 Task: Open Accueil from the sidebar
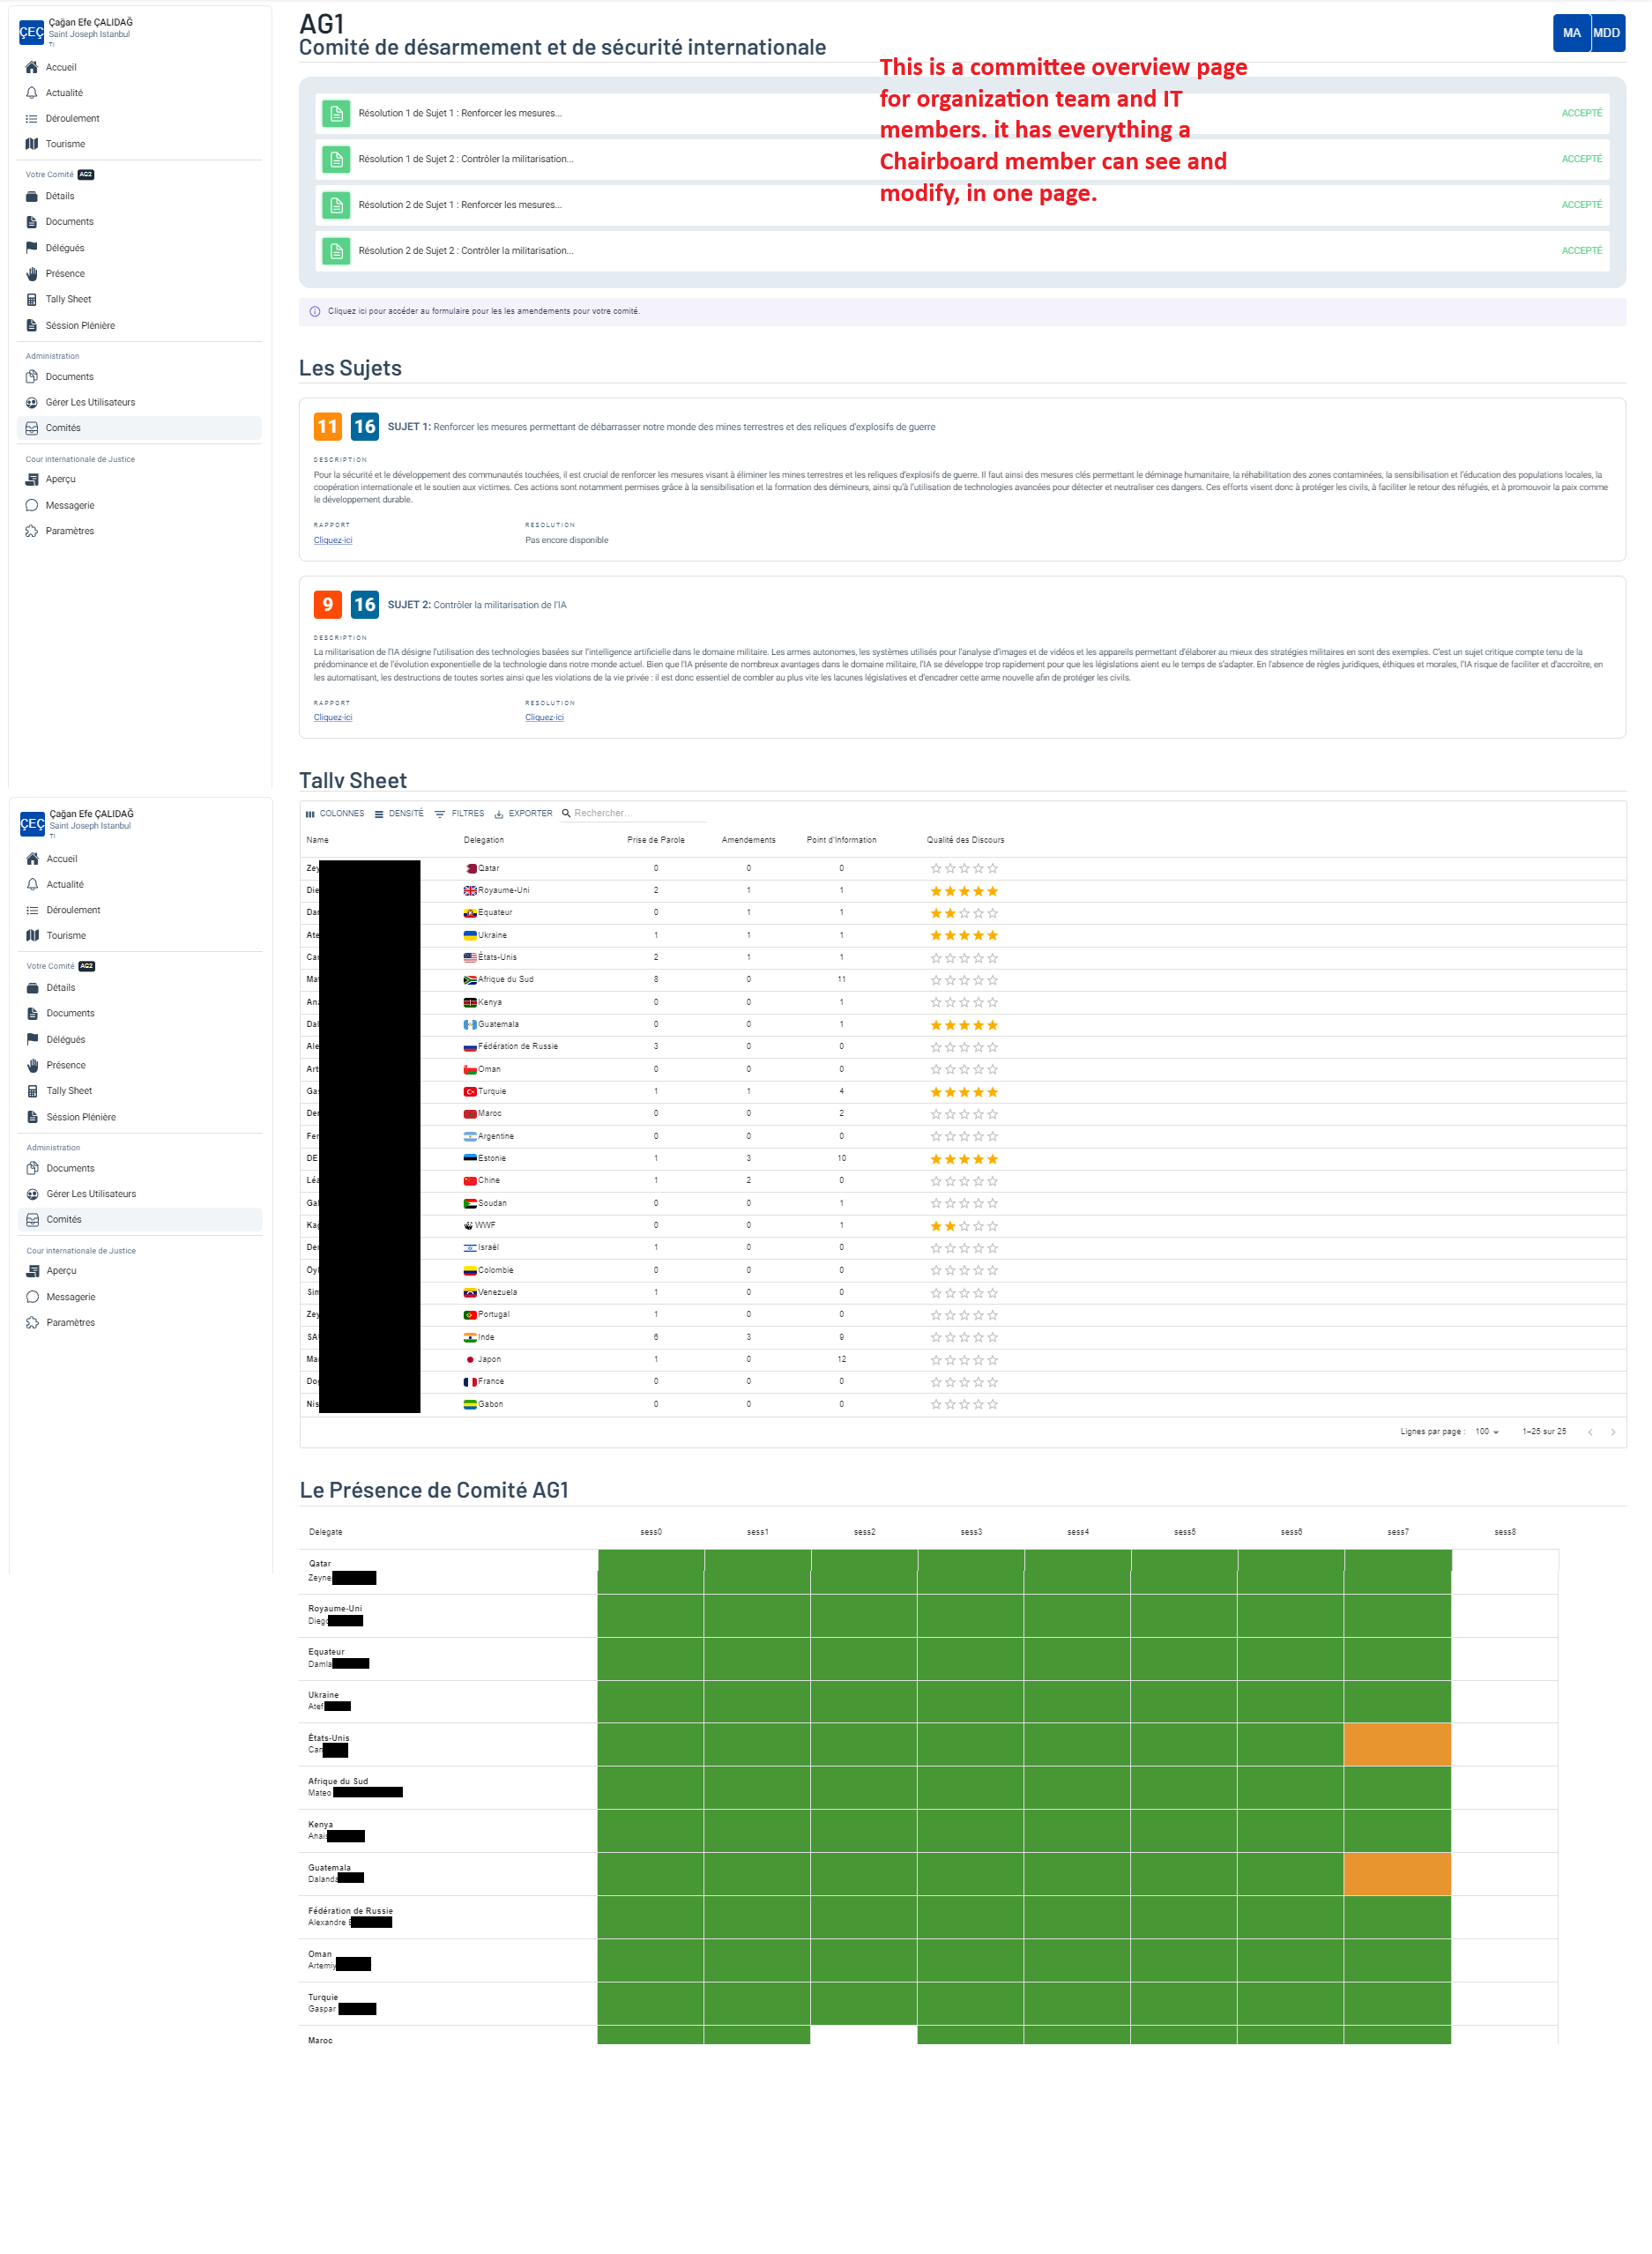[60, 67]
